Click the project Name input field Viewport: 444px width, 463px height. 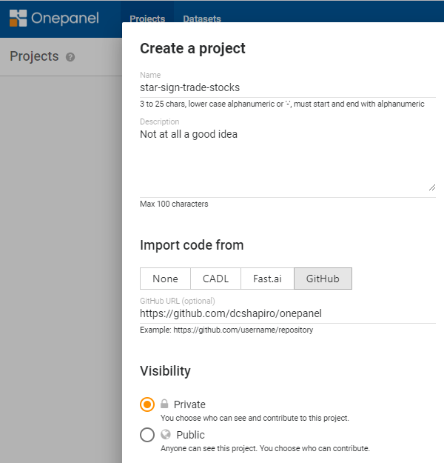[x=287, y=87]
